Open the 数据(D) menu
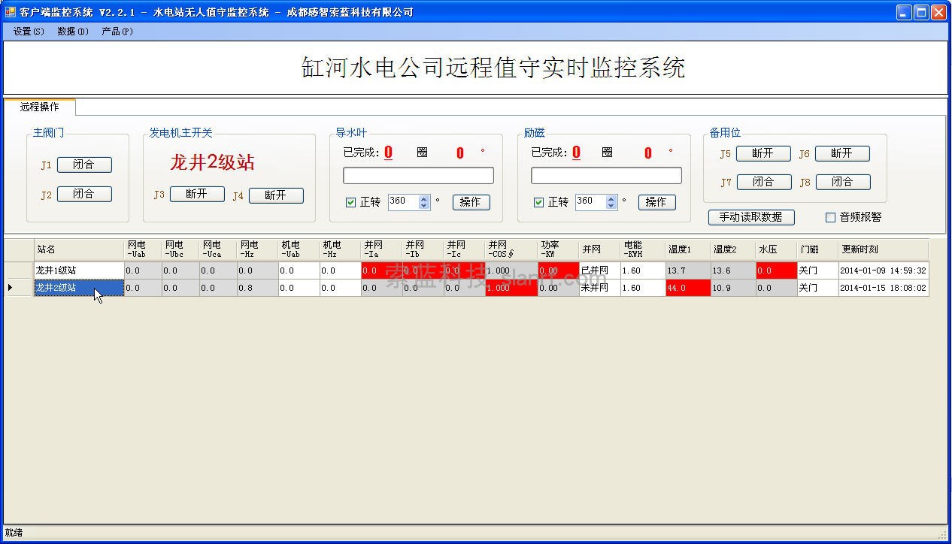The width and height of the screenshot is (952, 544). pyautogui.click(x=73, y=32)
